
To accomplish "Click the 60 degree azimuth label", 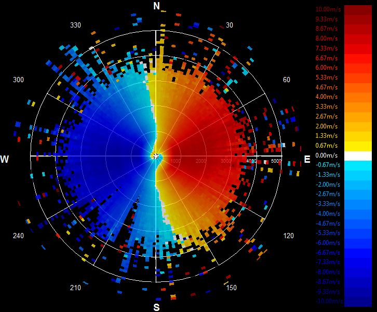I will click(x=286, y=80).
